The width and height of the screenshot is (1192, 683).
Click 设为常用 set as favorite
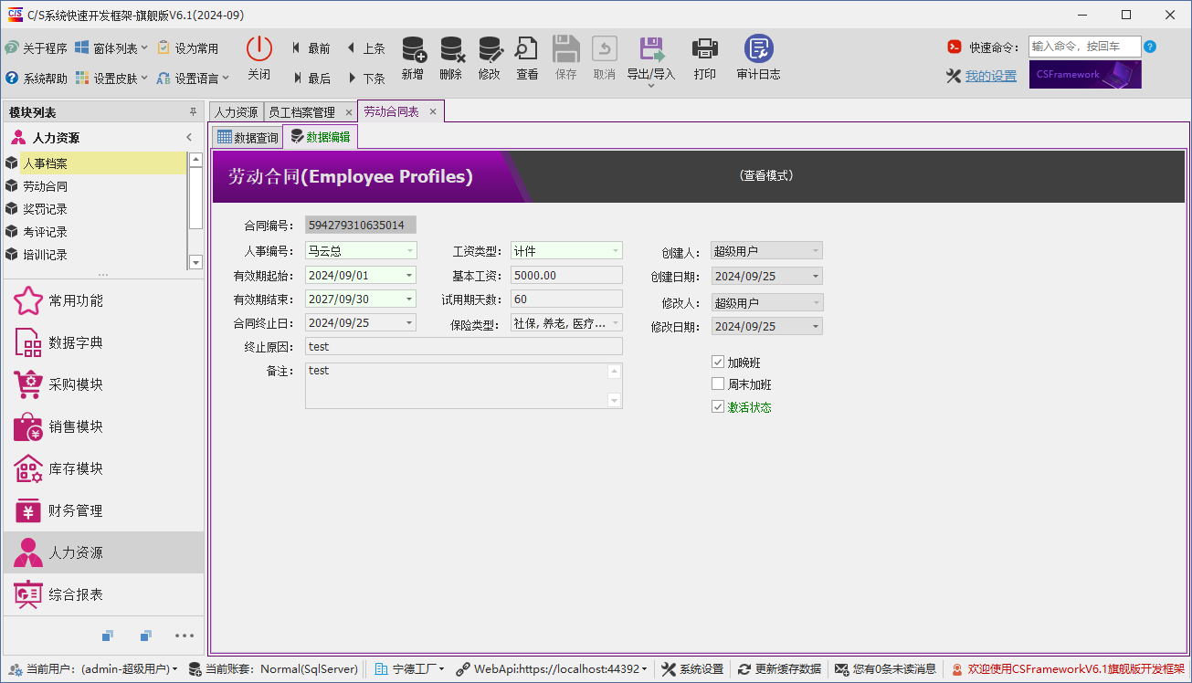[x=188, y=48]
